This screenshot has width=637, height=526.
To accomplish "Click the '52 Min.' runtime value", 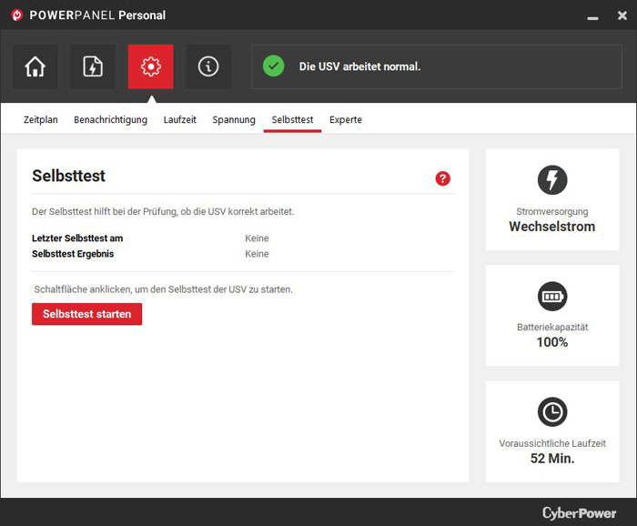I will 552,458.
